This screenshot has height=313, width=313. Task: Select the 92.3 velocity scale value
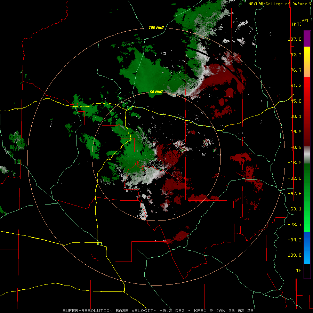coord(296,55)
